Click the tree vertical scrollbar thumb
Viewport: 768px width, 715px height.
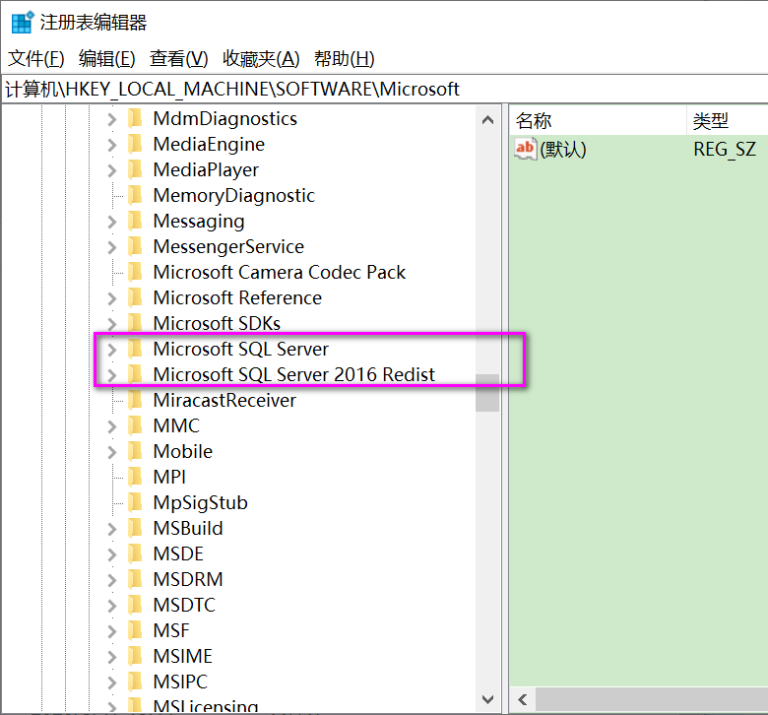487,393
